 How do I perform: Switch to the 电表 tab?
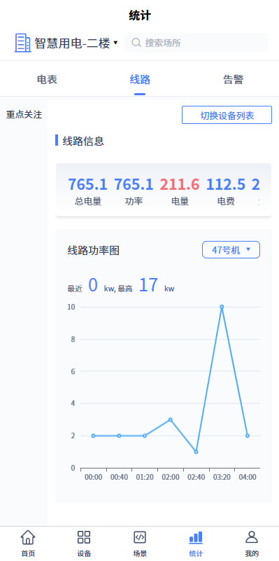[x=47, y=79]
